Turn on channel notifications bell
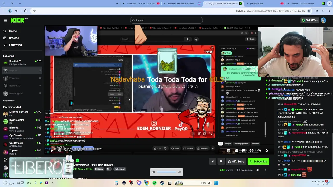Viewport: 333px width, 187px height. point(213,161)
